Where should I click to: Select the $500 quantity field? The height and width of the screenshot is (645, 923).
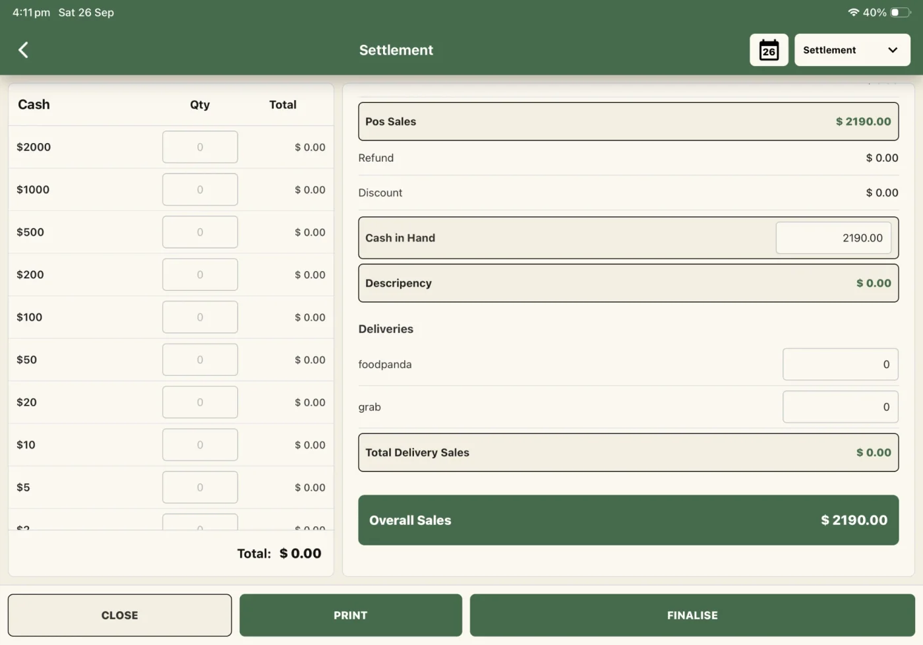(200, 232)
